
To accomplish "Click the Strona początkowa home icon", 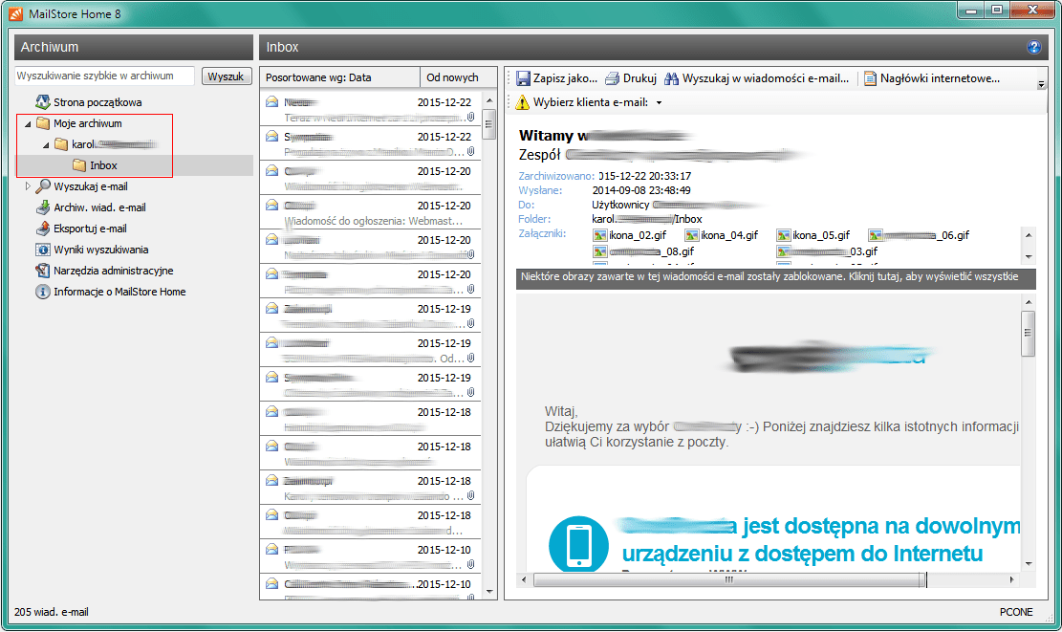I will point(43,102).
